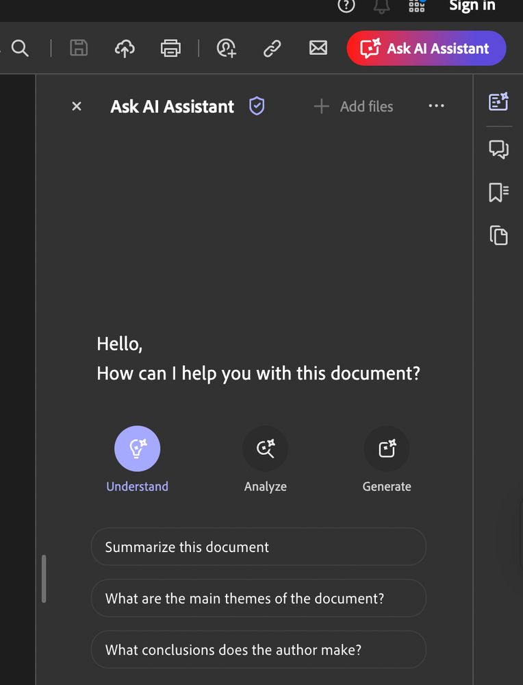Close the Ask AI Assistant panel

click(x=77, y=106)
